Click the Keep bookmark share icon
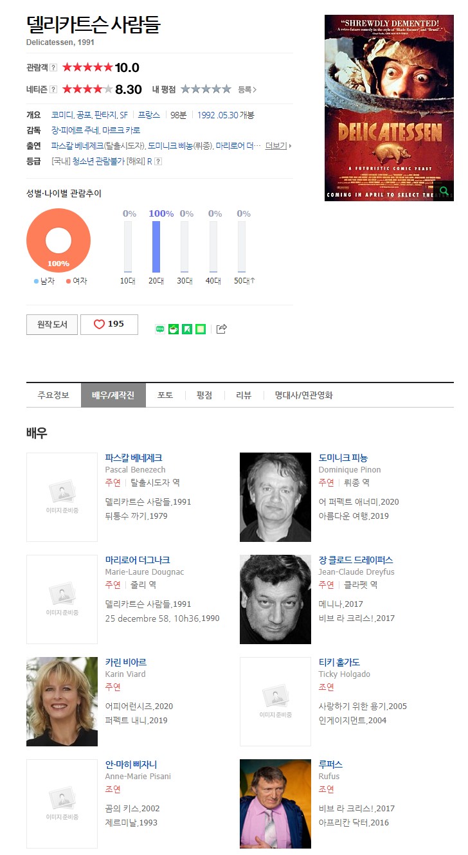Screen dimensions: 468x855 (187, 329)
